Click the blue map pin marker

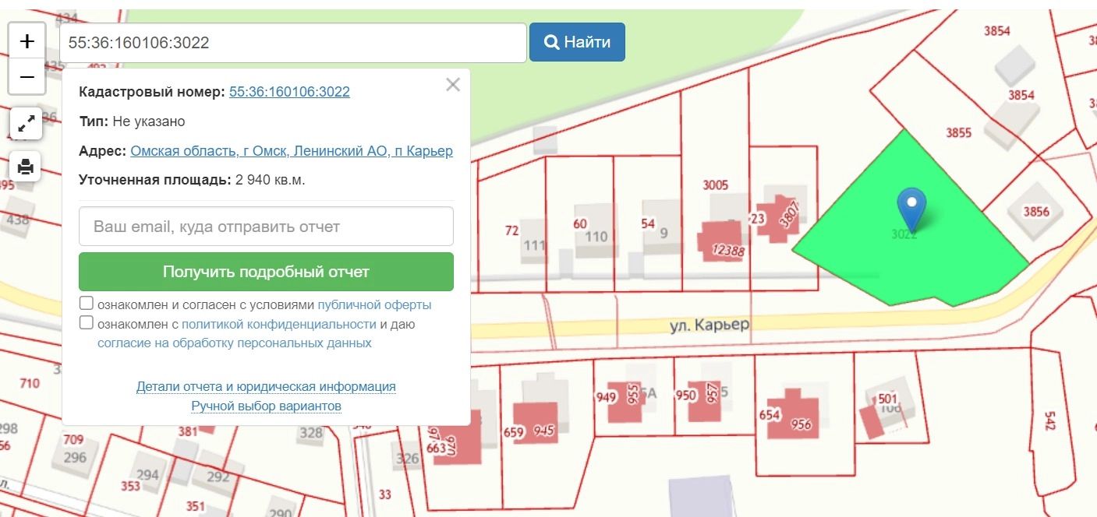[x=911, y=206]
